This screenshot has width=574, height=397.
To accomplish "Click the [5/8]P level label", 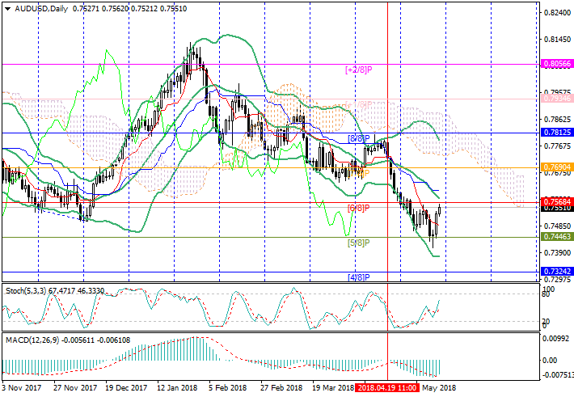I will pos(358,243).
